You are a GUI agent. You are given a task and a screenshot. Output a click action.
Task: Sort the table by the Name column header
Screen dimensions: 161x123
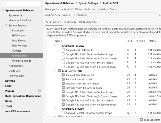[59, 41]
